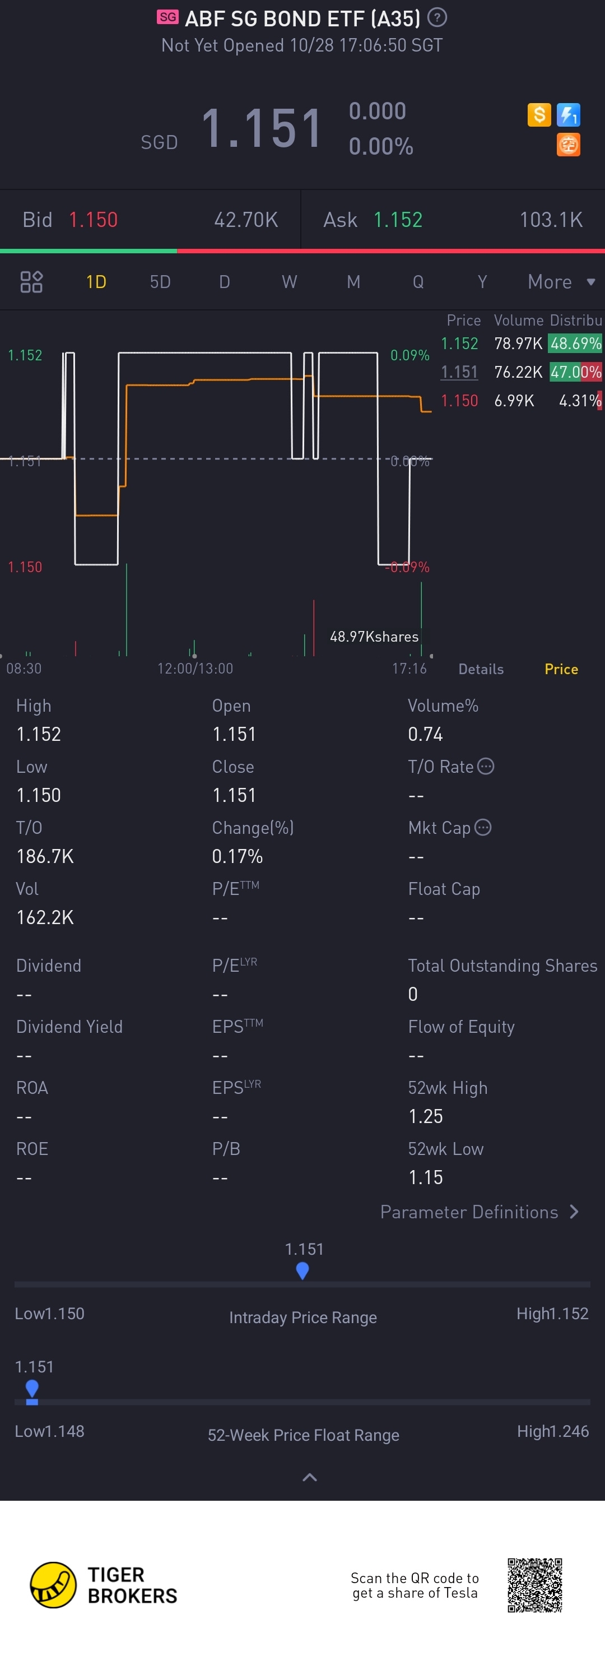Open the More timeframes dropdown
Image resolution: width=605 pixels, height=1670 pixels.
pos(560,282)
